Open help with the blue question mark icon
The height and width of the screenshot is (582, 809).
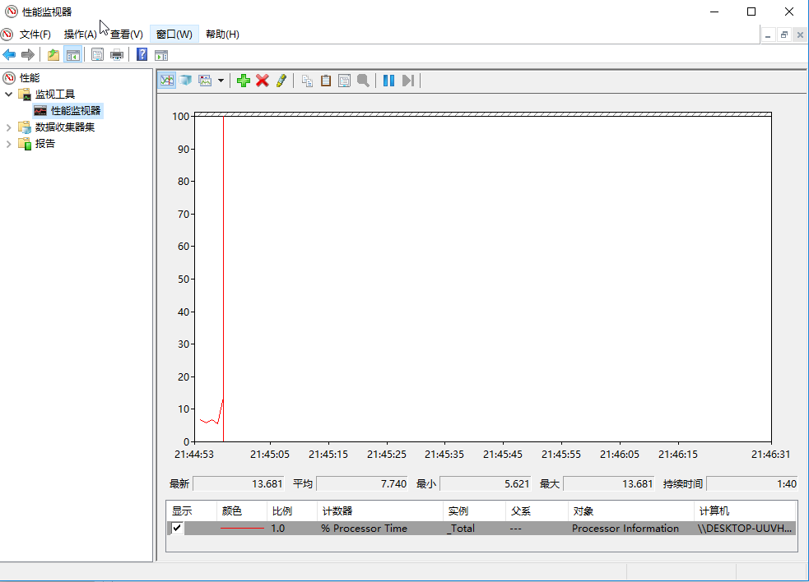click(x=142, y=54)
